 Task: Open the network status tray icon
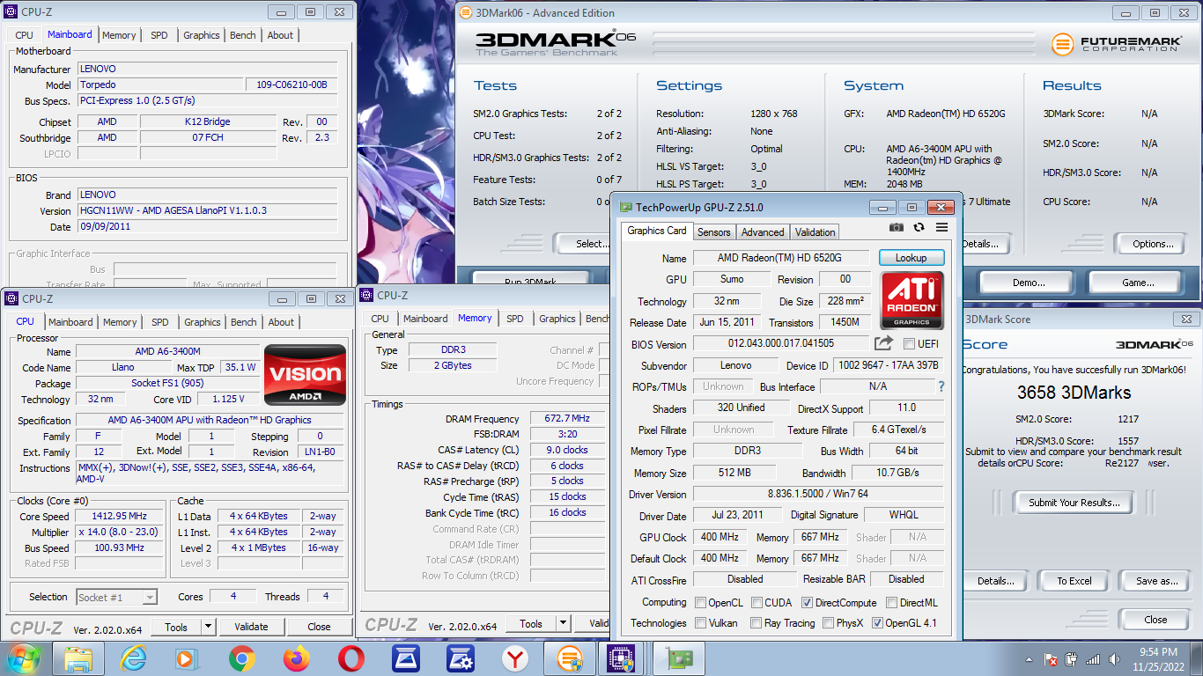[x=1093, y=659]
